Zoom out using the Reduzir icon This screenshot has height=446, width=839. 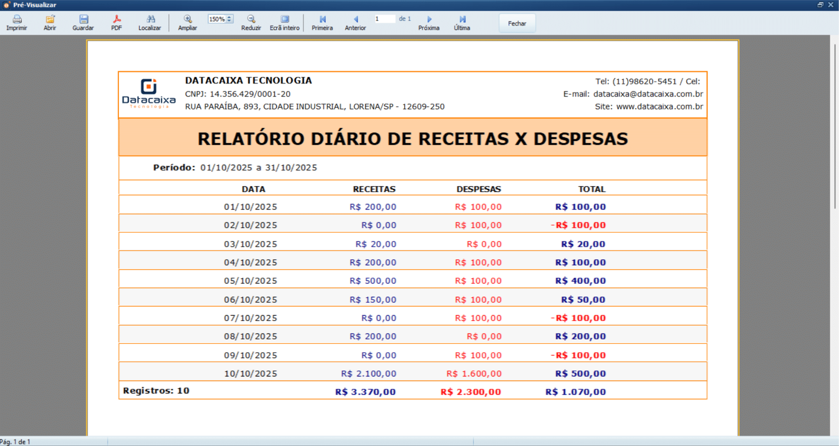point(251,22)
